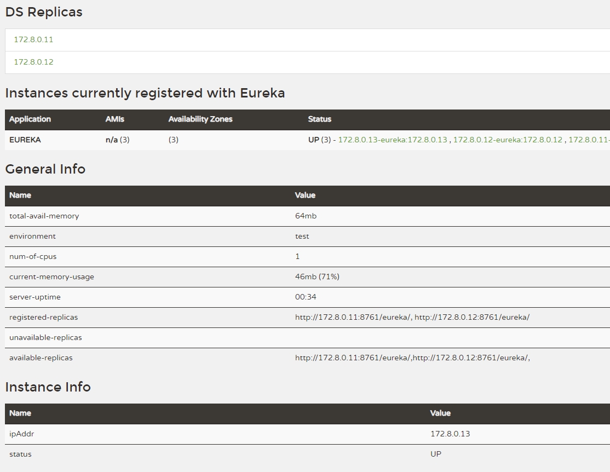Viewport: 610px width, 472px height.
Task: Click the available-replicas URL value
Action: click(x=412, y=358)
